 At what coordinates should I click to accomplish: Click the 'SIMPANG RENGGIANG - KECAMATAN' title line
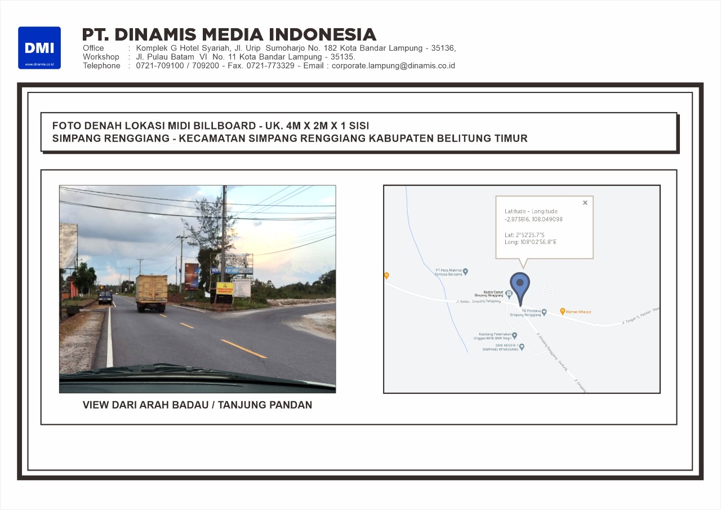(290, 139)
